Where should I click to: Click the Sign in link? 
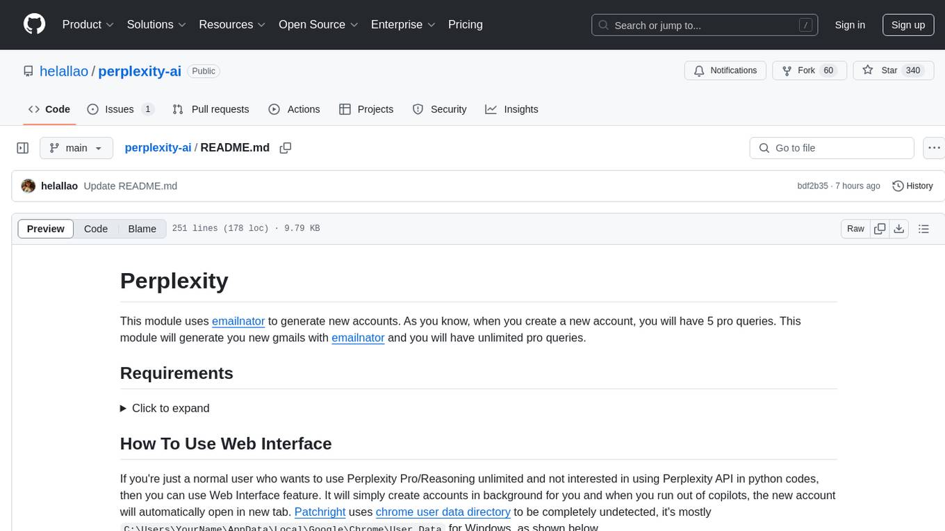pyautogui.click(x=850, y=25)
